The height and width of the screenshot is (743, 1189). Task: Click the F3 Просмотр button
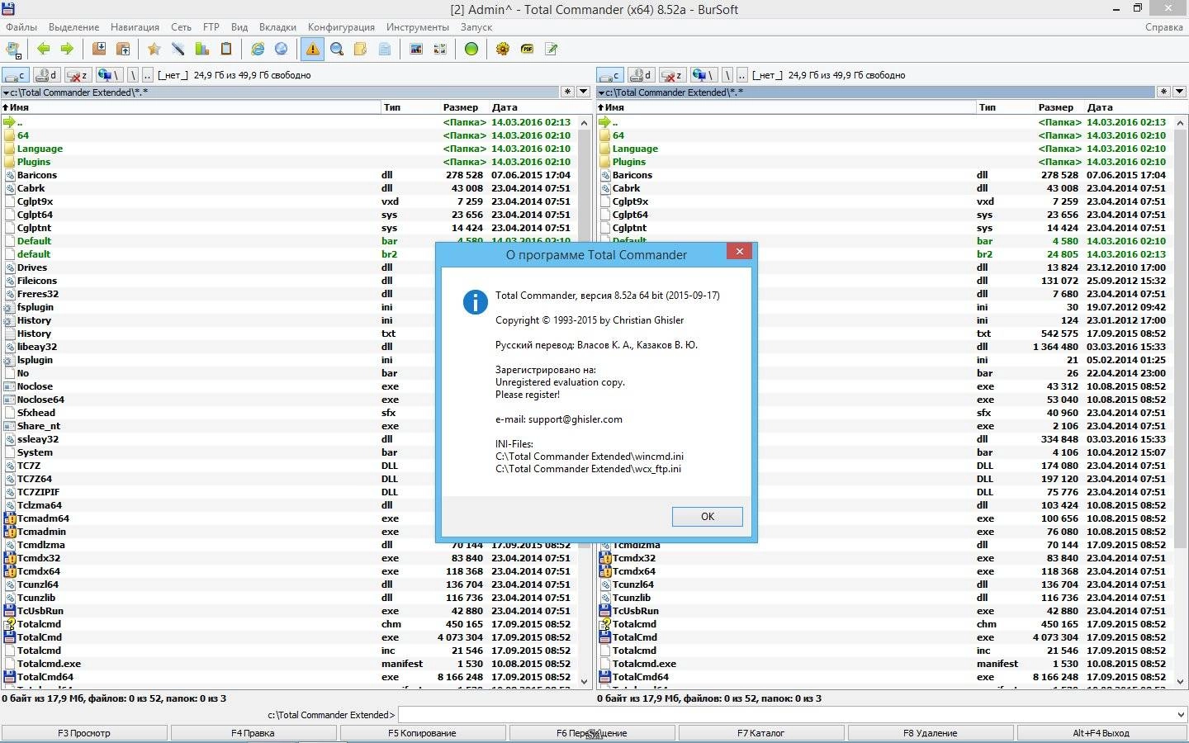(84, 732)
